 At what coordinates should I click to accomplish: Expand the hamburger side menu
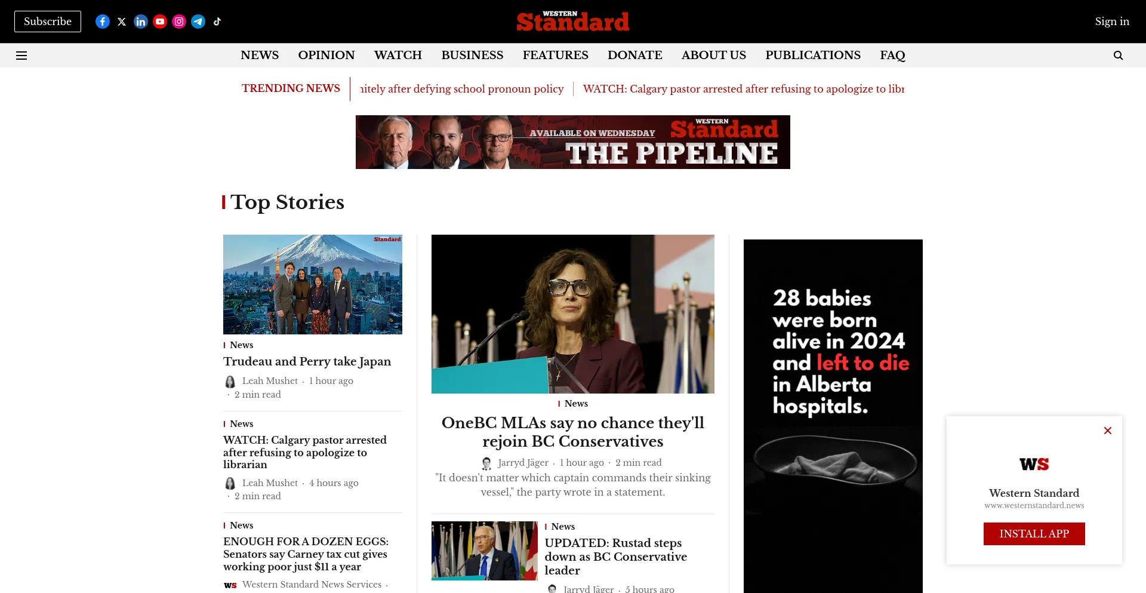pyautogui.click(x=21, y=56)
